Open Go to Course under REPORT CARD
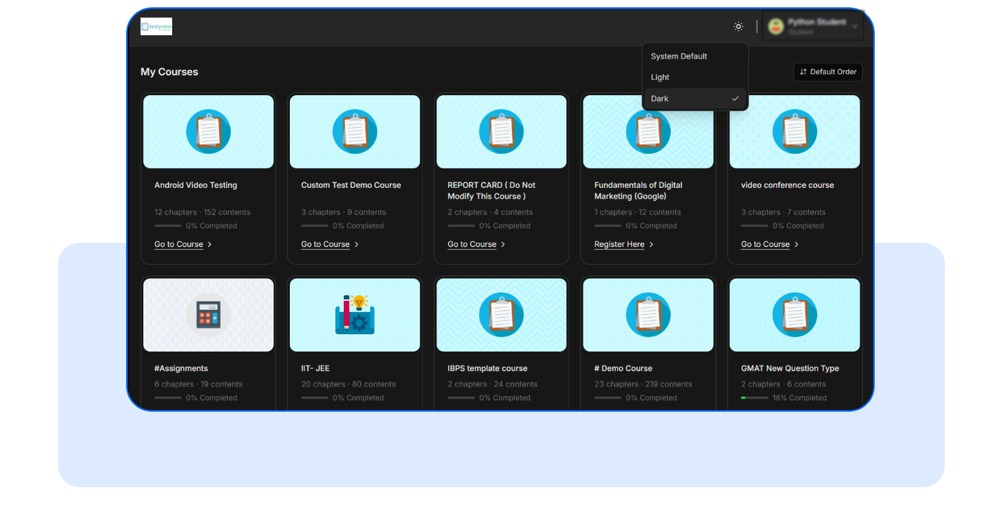The image size is (1004, 509). click(x=471, y=244)
